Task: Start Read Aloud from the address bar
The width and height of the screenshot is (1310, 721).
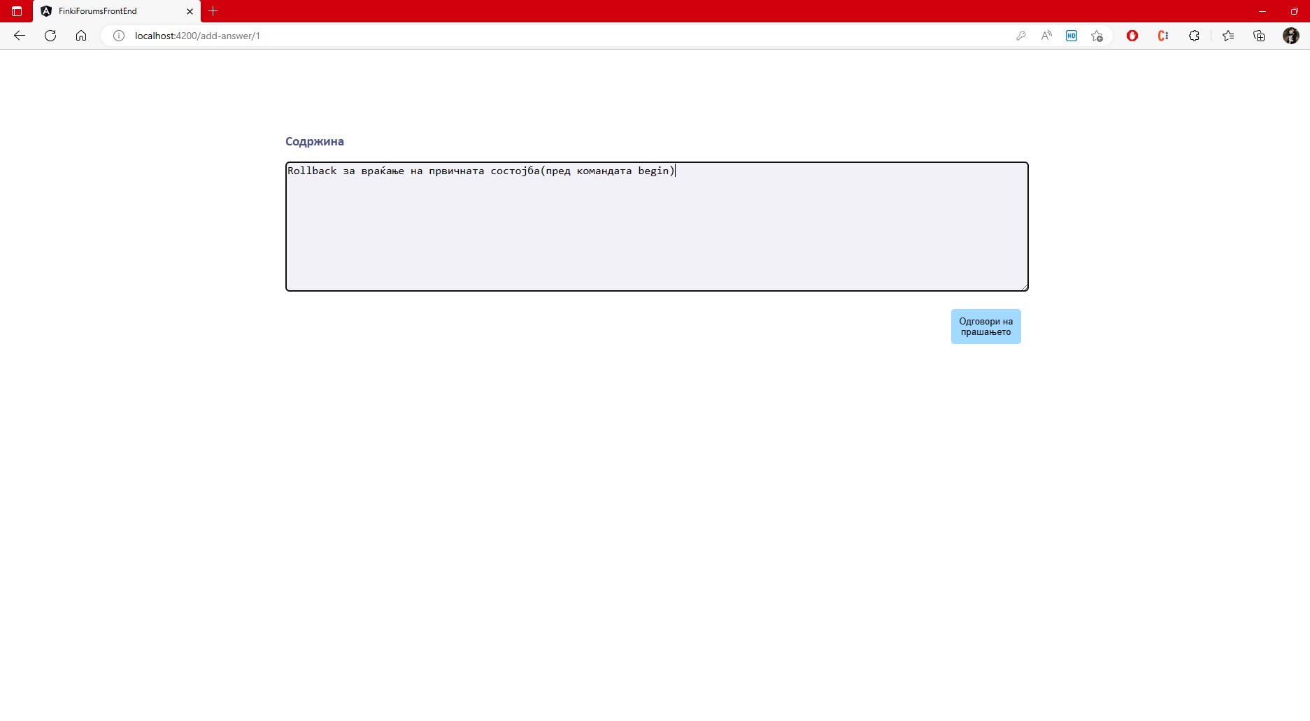Action: [x=1046, y=36]
